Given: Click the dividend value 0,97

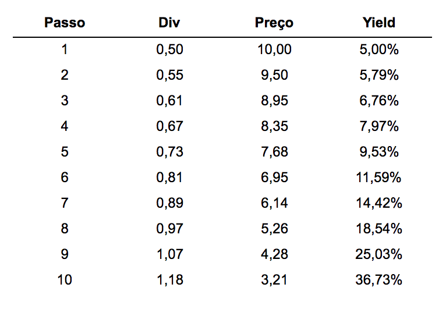Looking at the screenshot, I should coord(169,229).
